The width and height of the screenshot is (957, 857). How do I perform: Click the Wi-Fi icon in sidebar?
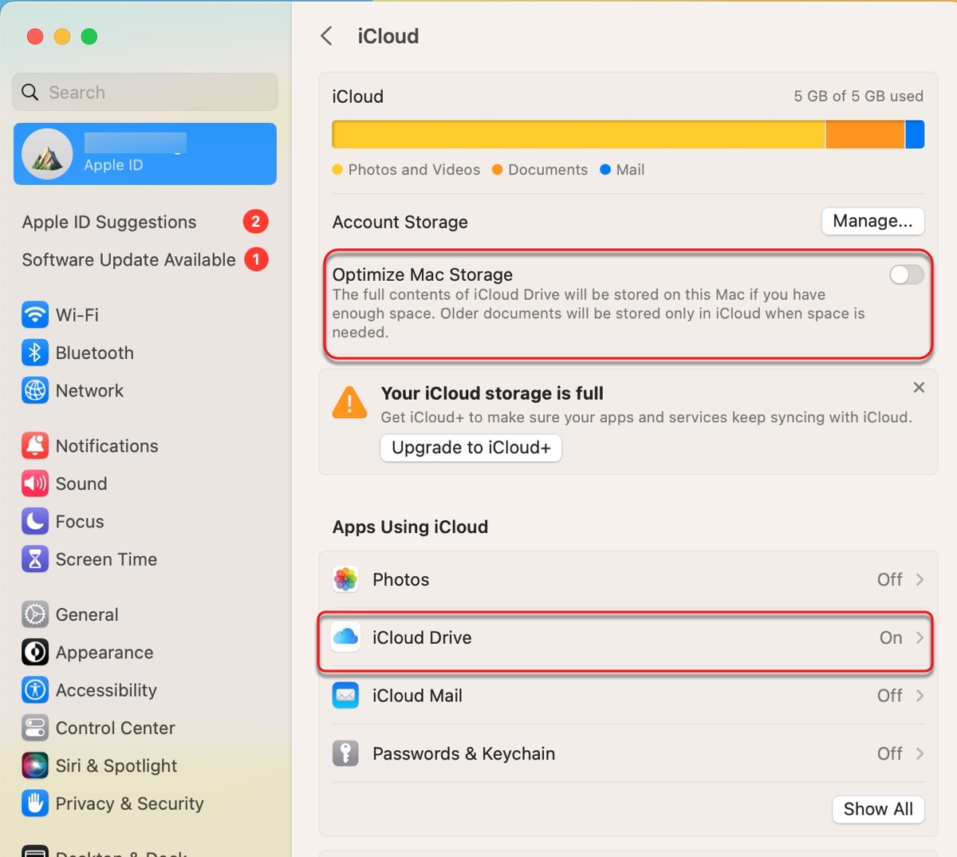[x=35, y=315]
